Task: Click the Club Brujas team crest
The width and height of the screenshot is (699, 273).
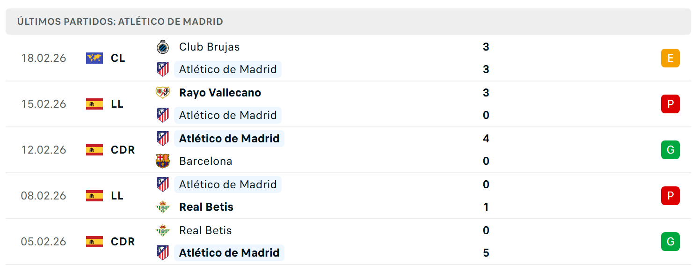Action: coord(162,47)
